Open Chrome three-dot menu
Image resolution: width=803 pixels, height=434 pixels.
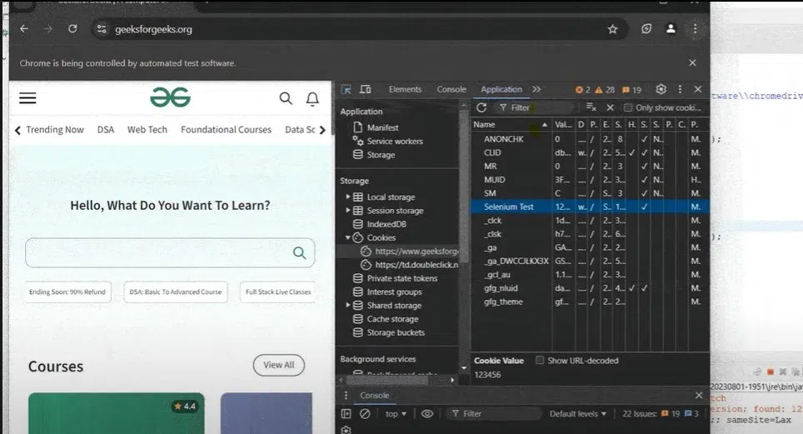click(695, 29)
